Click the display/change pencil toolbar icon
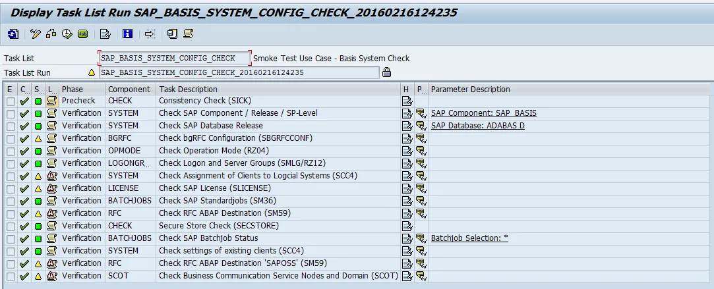Screen dimensions: 714x289 pos(36,34)
